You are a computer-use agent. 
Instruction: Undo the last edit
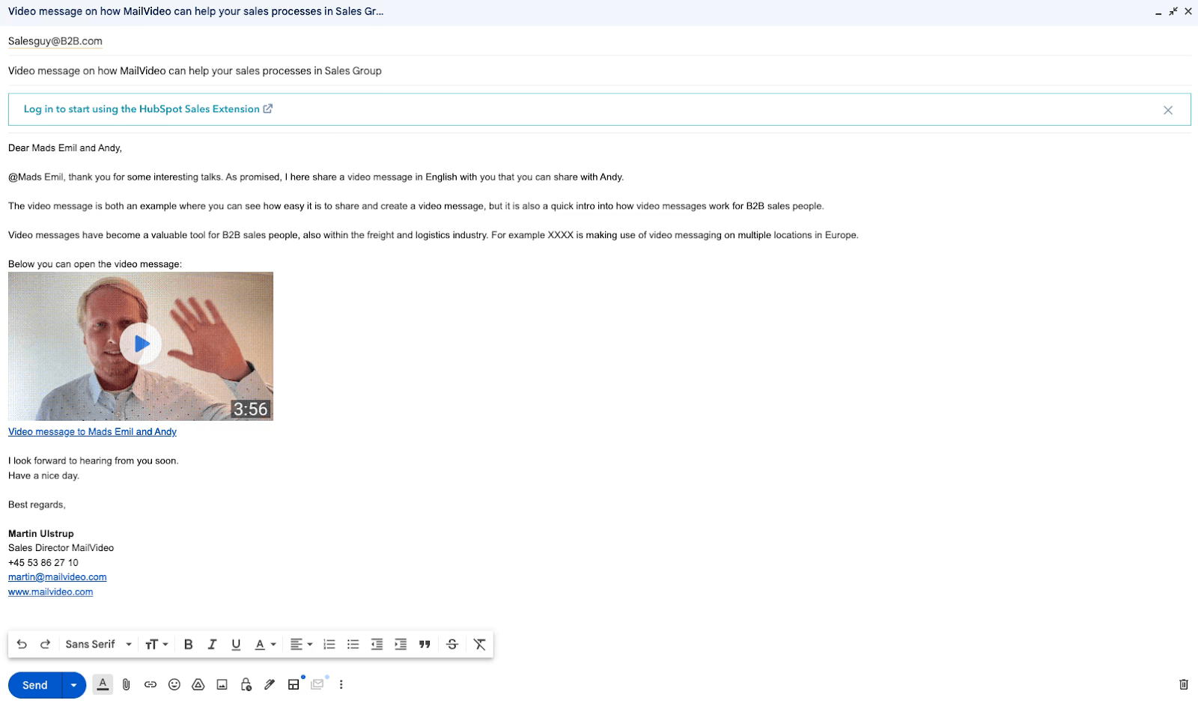[22, 644]
